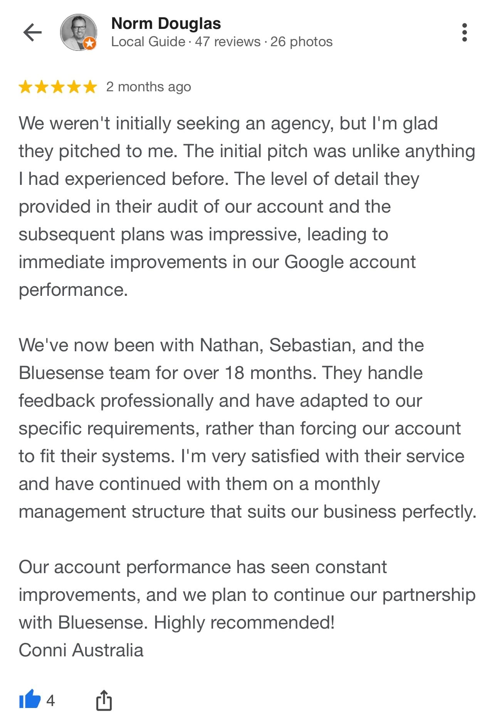Go back using the left arrow
497x723 pixels.
point(32,32)
